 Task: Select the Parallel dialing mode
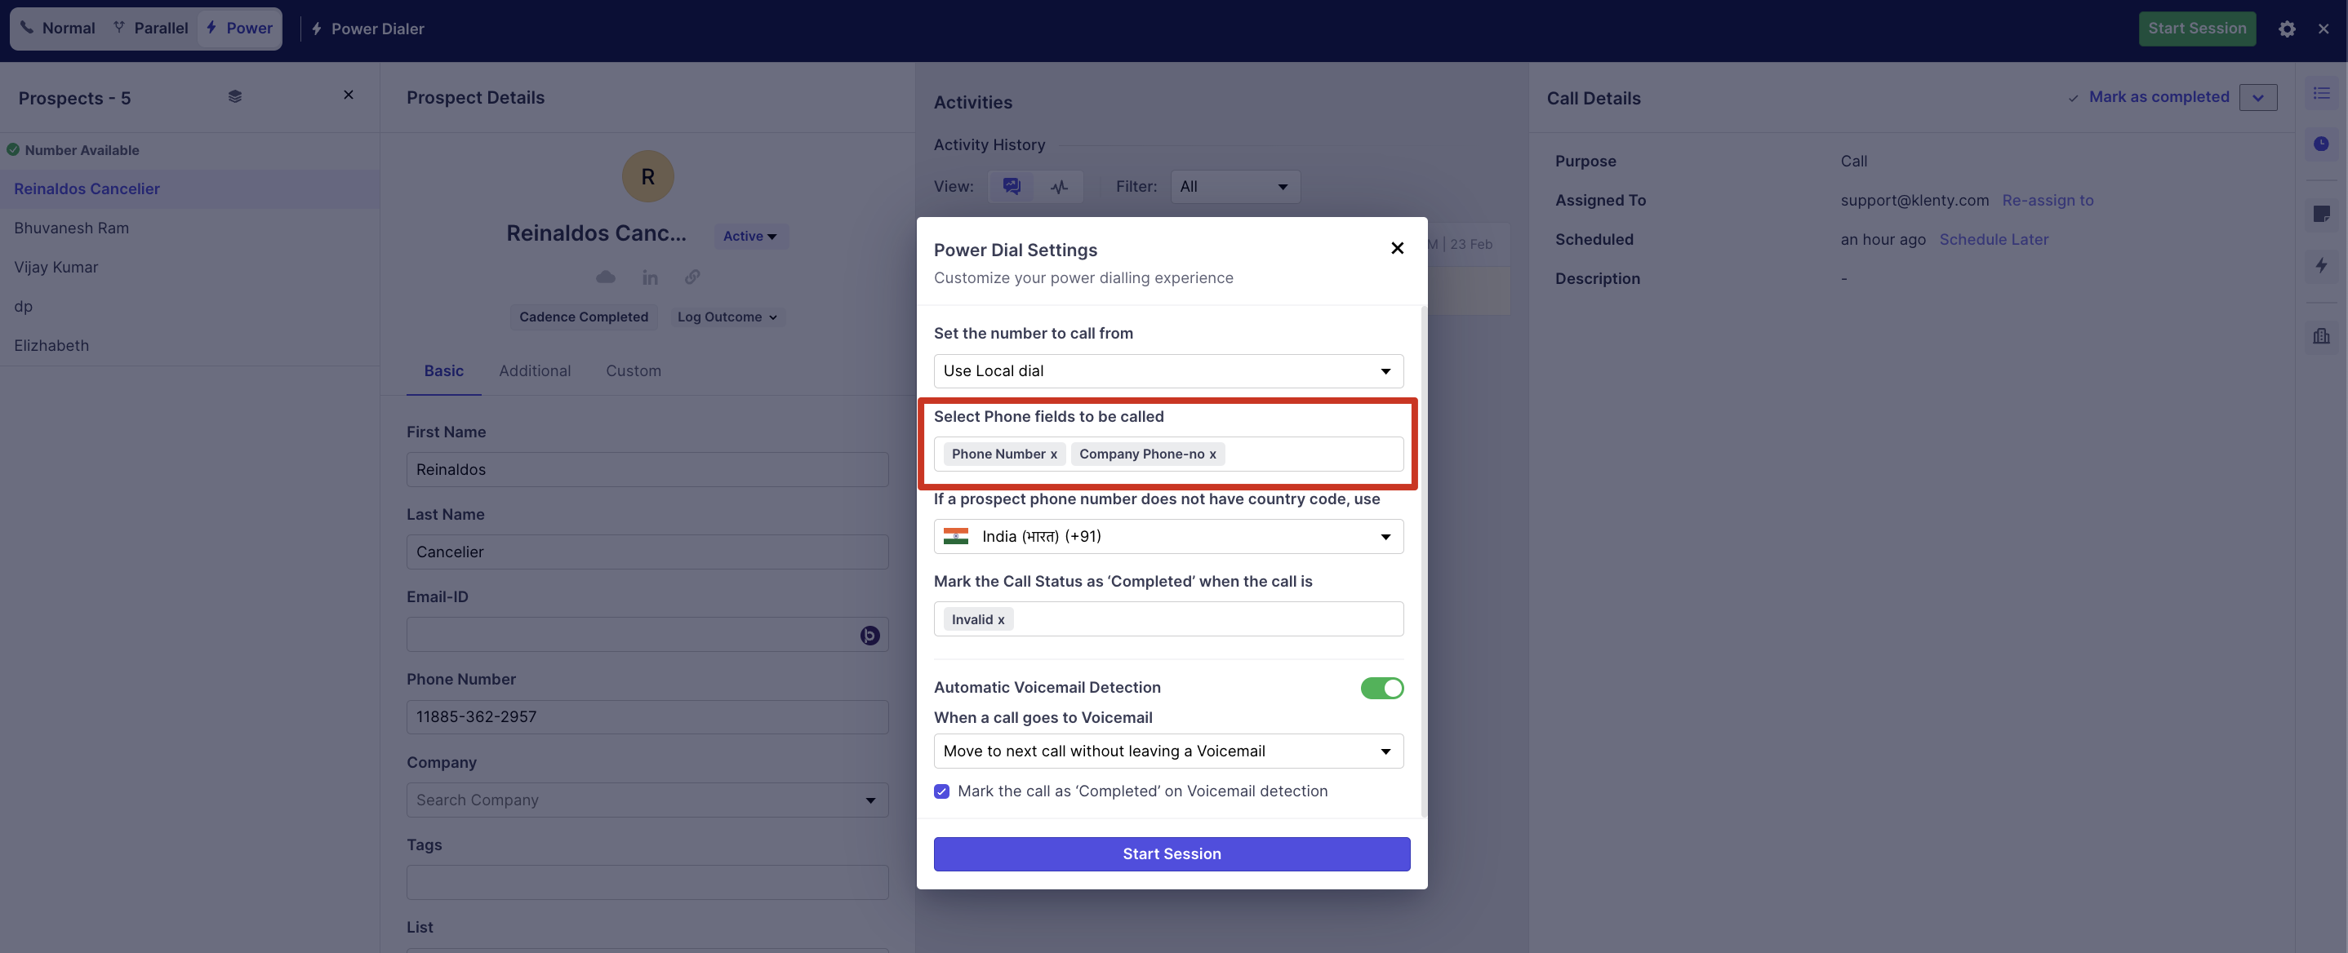[x=150, y=29]
